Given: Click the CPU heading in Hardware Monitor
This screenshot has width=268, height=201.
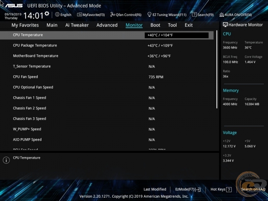Looking at the screenshot, I should [227, 34].
